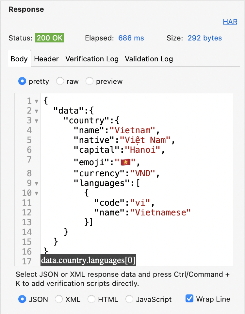
Task: Disable the Wrap Line checkbox
Action: click(189, 299)
